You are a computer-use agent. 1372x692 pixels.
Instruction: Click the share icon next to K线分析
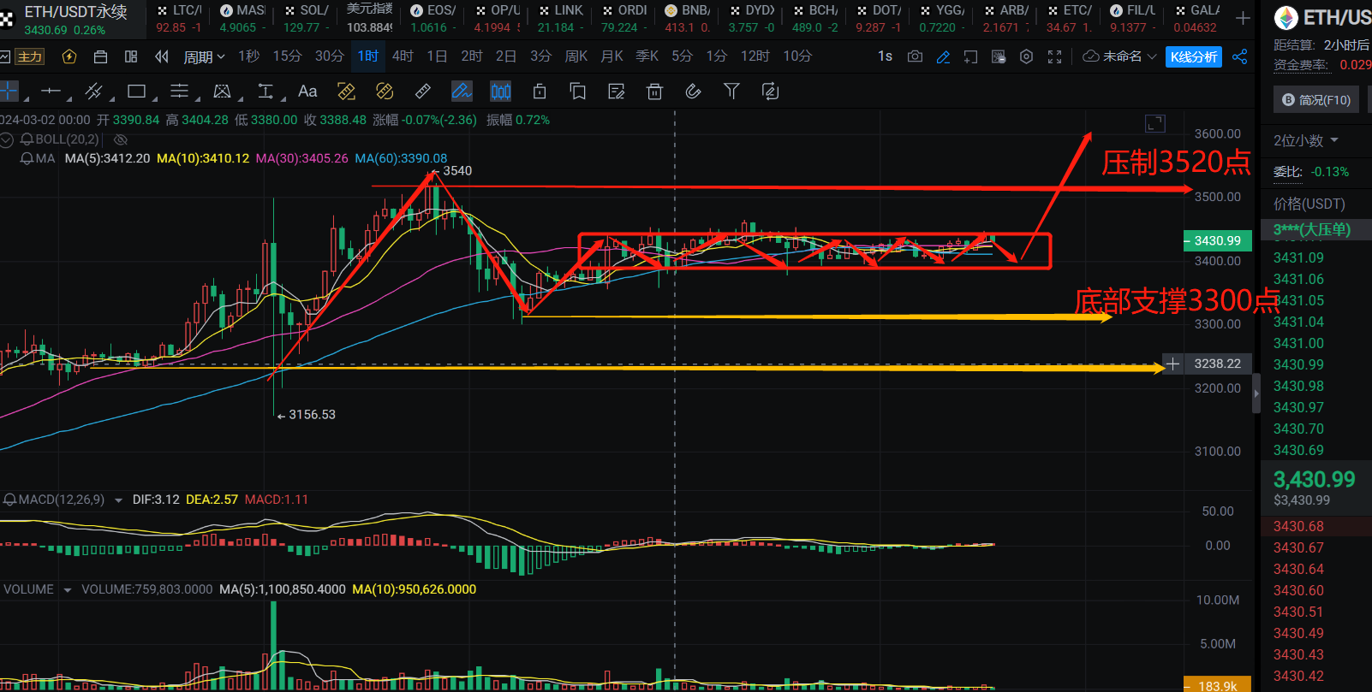coord(1239,56)
